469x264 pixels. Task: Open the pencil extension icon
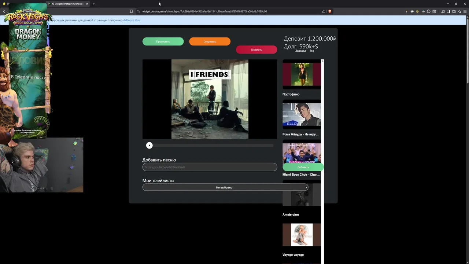407,11
